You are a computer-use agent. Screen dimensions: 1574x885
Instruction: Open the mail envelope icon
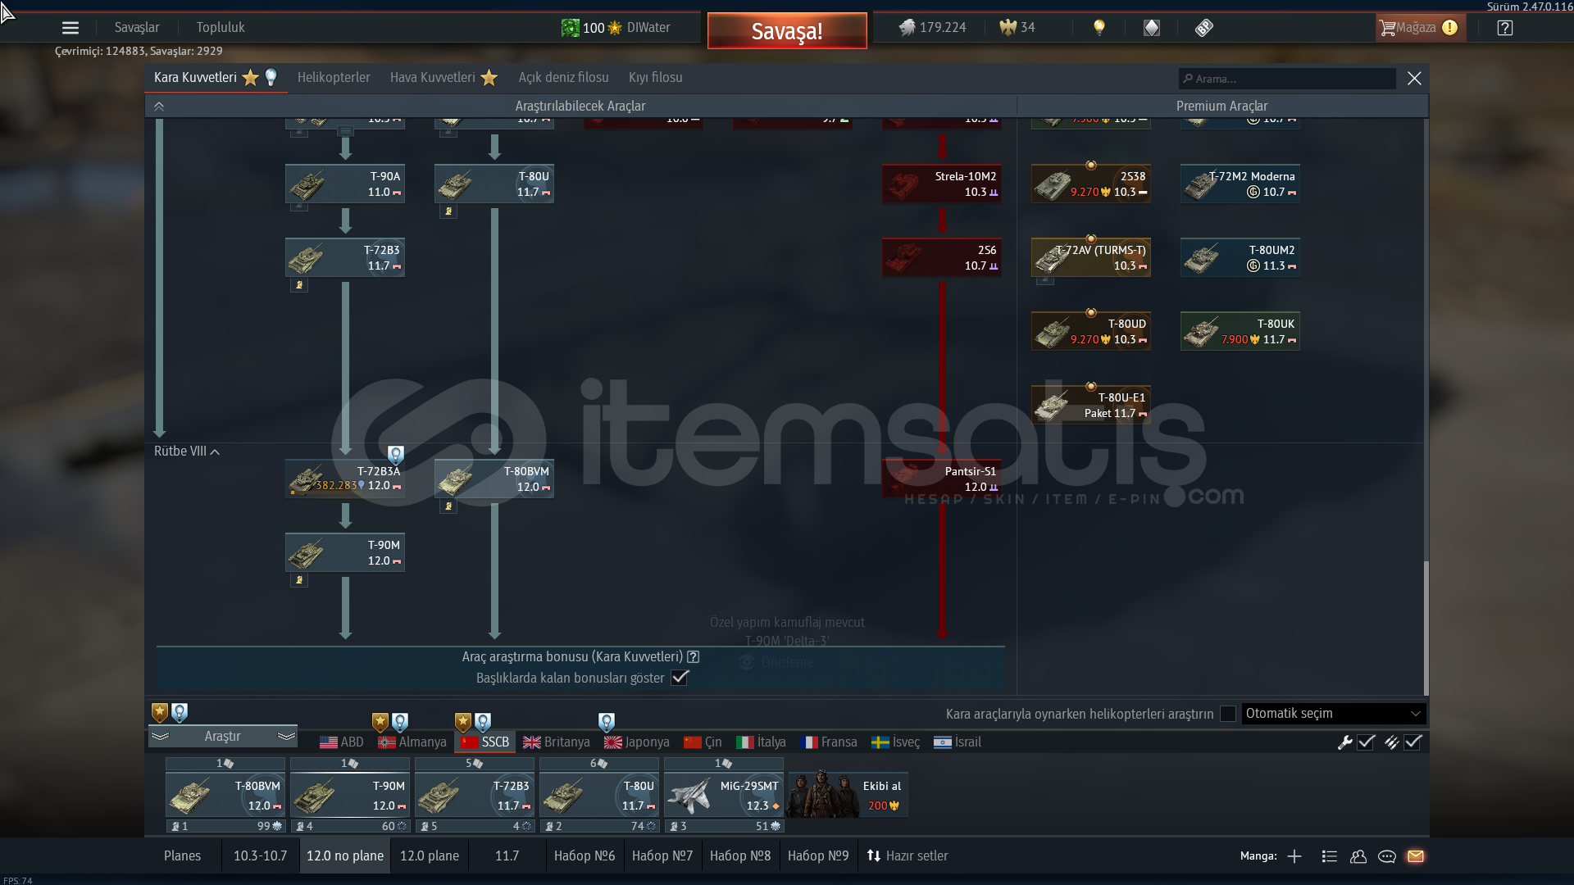point(1416,856)
